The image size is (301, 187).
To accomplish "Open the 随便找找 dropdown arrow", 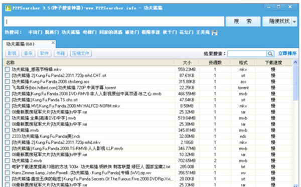I will [294, 21].
